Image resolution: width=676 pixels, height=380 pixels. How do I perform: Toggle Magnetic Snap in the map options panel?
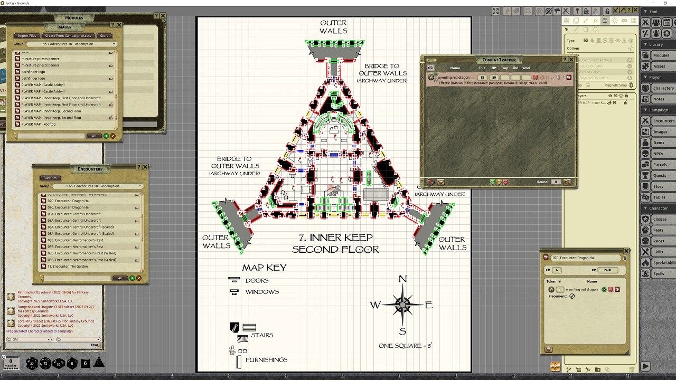(x=632, y=85)
